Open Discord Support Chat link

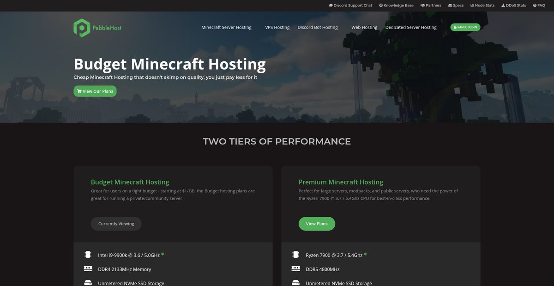(350, 6)
